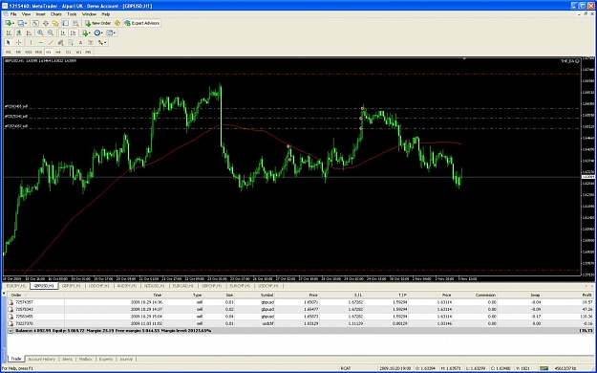Expand the Profiles dropdown arrow
Viewport: 597px width, 373px height.
(26, 23)
